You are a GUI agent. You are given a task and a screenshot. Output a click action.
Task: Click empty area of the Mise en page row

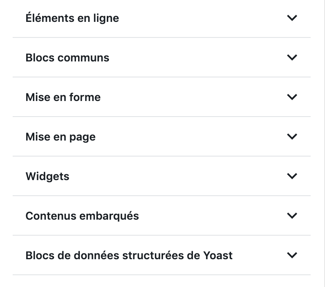(x=190, y=137)
